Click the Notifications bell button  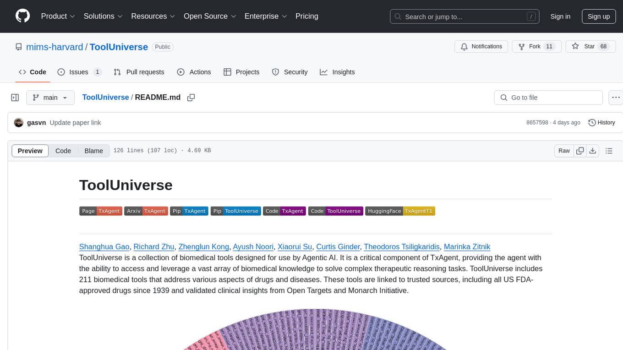tap(481, 47)
